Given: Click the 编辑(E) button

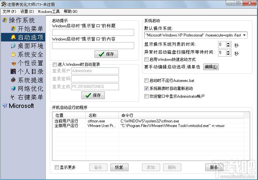Looking at the screenshot, I should click(211, 67).
